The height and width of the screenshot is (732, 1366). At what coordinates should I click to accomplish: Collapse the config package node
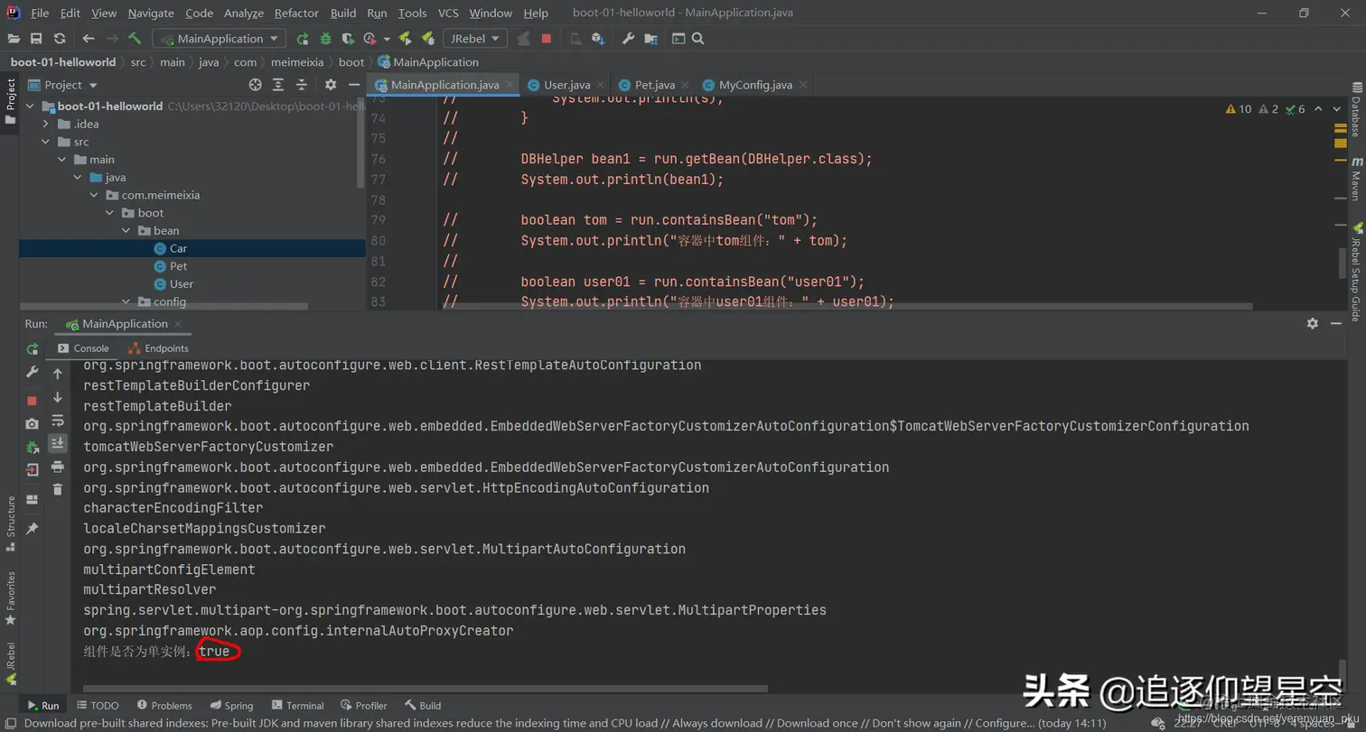tap(126, 301)
